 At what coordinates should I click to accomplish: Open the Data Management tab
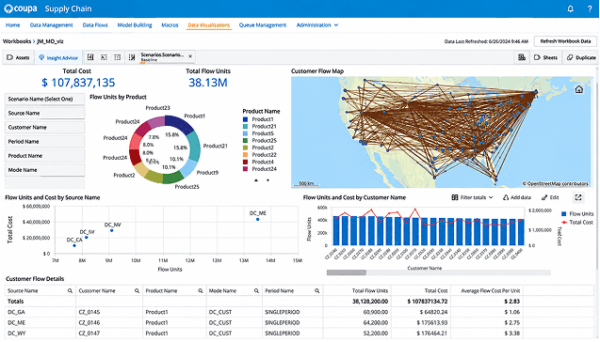pyautogui.click(x=51, y=25)
